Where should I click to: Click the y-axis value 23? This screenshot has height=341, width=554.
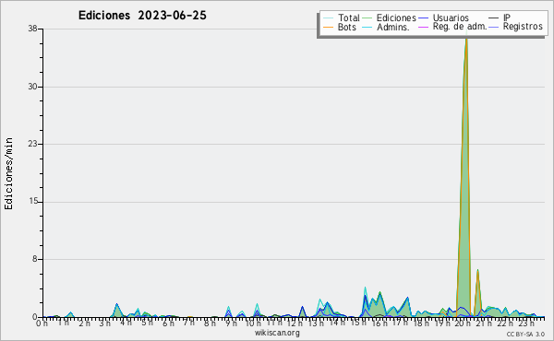pos(33,144)
